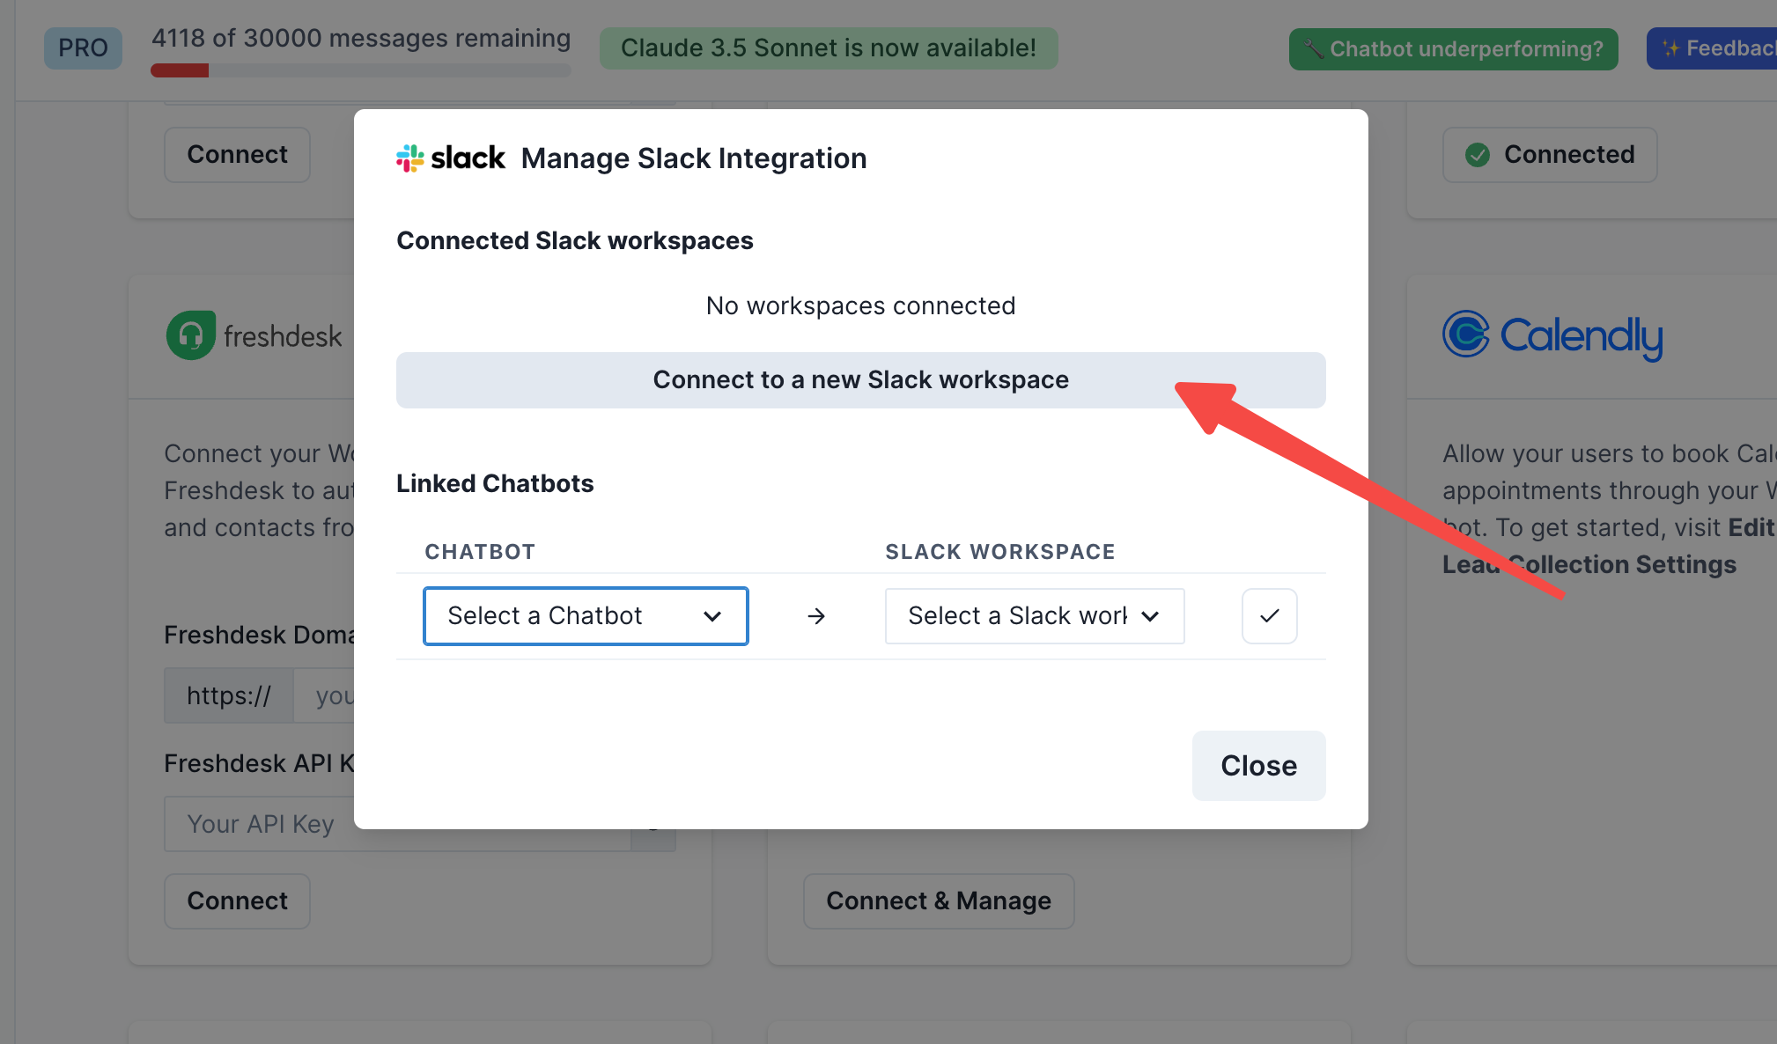
Task: Click the checkmark confirm link button
Action: click(1269, 616)
